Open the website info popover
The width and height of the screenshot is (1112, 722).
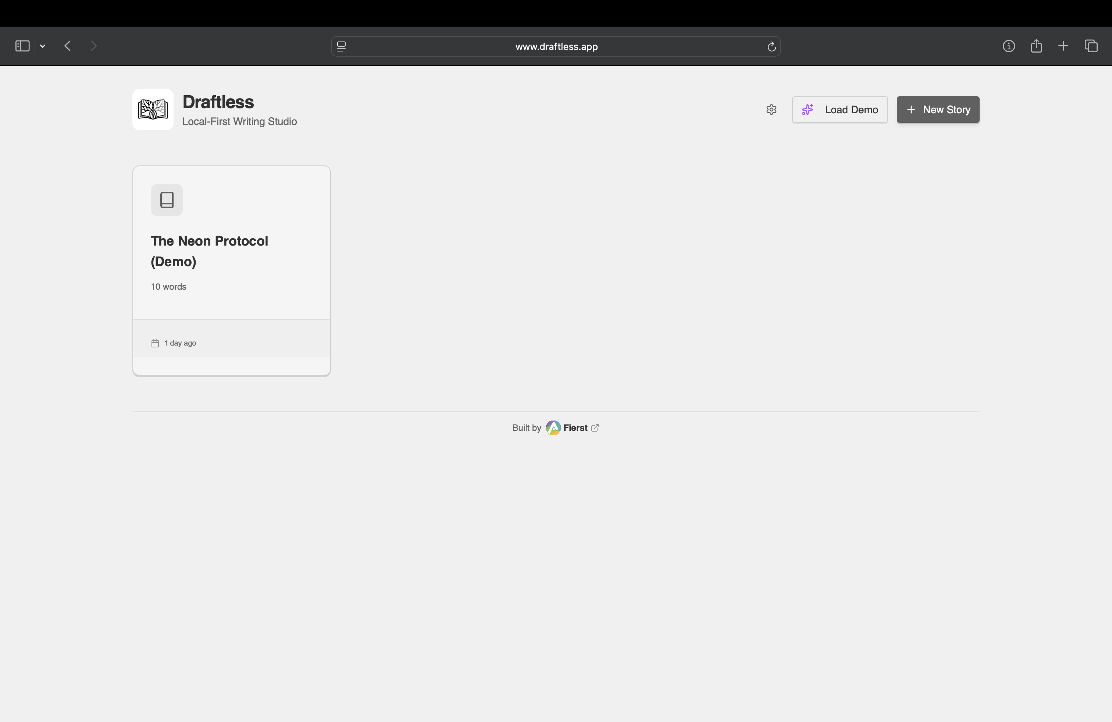1009,46
